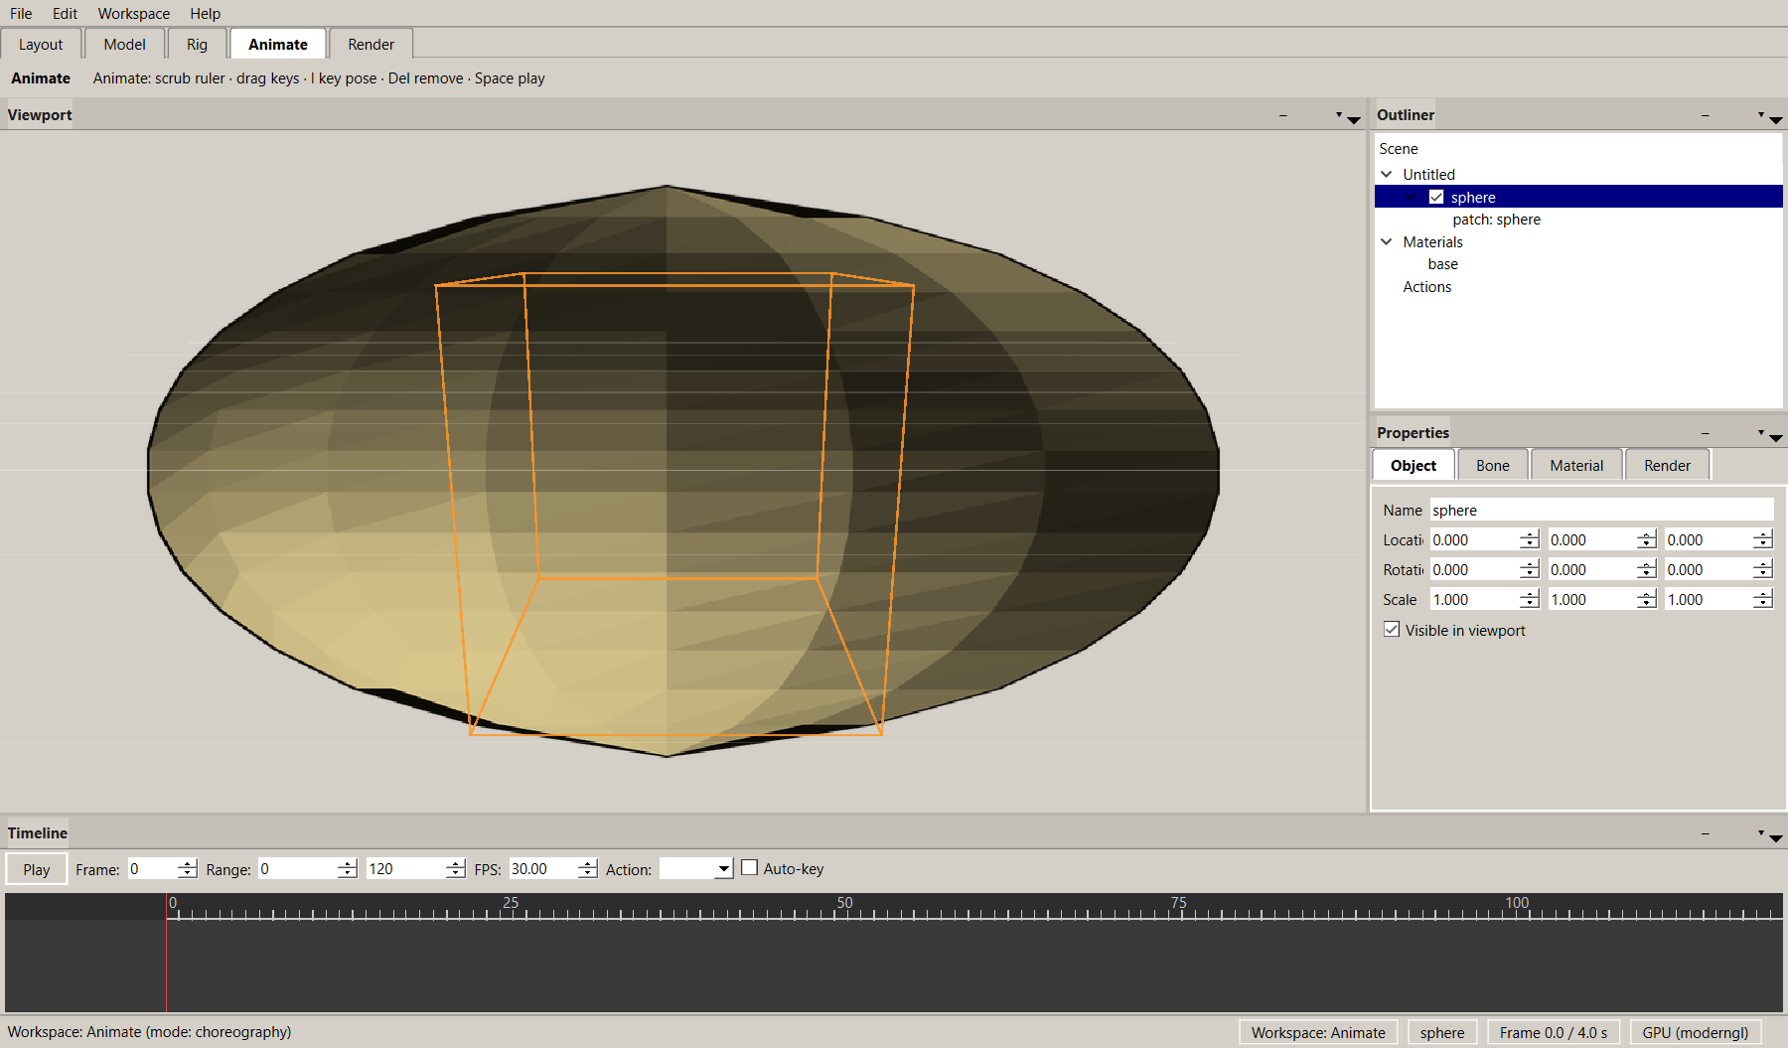This screenshot has height=1048, width=1788.
Task: Open the Material properties tab
Action: click(1576, 465)
